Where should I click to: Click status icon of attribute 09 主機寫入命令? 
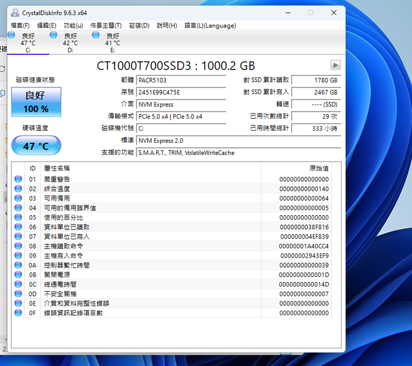[x=18, y=255]
